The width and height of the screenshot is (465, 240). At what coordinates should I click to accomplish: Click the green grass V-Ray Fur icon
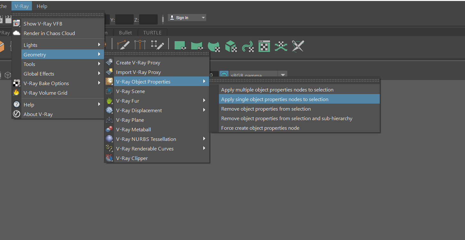coord(109,101)
